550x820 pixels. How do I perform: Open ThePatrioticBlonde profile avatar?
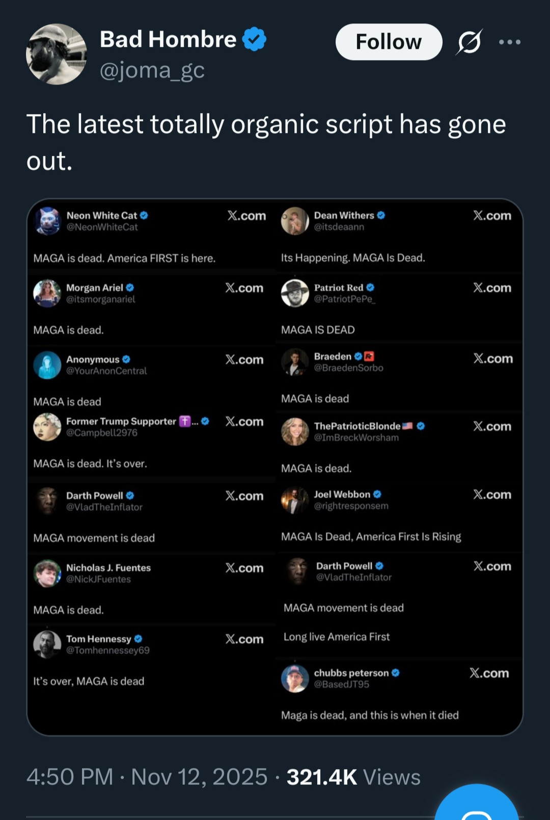(295, 431)
